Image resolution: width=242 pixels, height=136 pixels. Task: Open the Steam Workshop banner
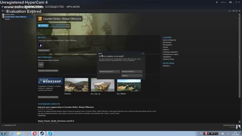[50, 81]
